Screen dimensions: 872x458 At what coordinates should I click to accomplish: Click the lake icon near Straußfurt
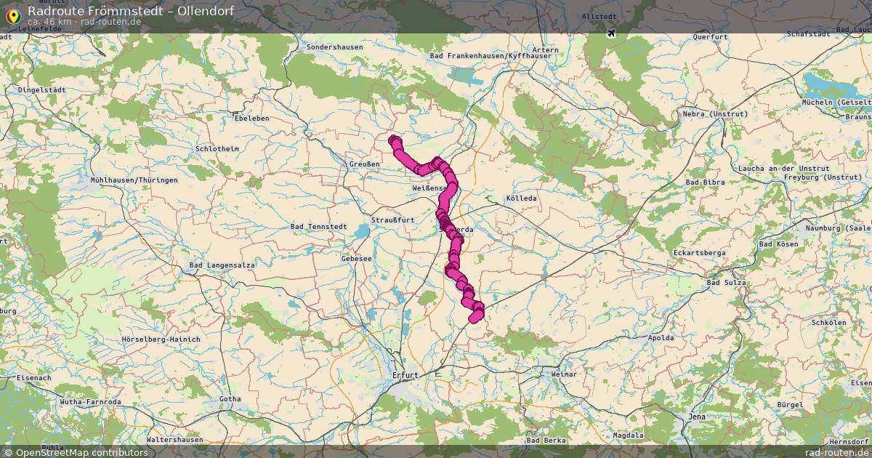coord(362,232)
